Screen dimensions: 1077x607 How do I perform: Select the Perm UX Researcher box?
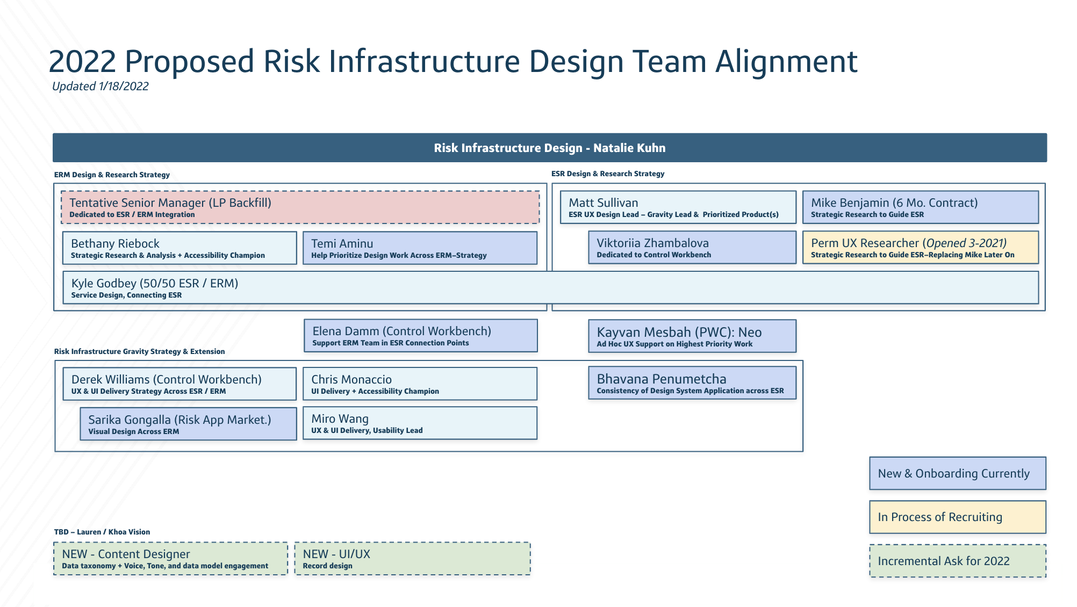tap(920, 248)
